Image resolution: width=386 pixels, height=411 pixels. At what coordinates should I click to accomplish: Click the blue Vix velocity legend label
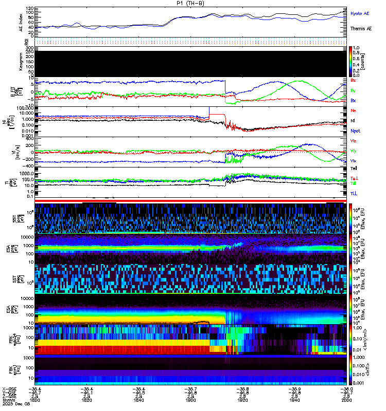(353, 161)
